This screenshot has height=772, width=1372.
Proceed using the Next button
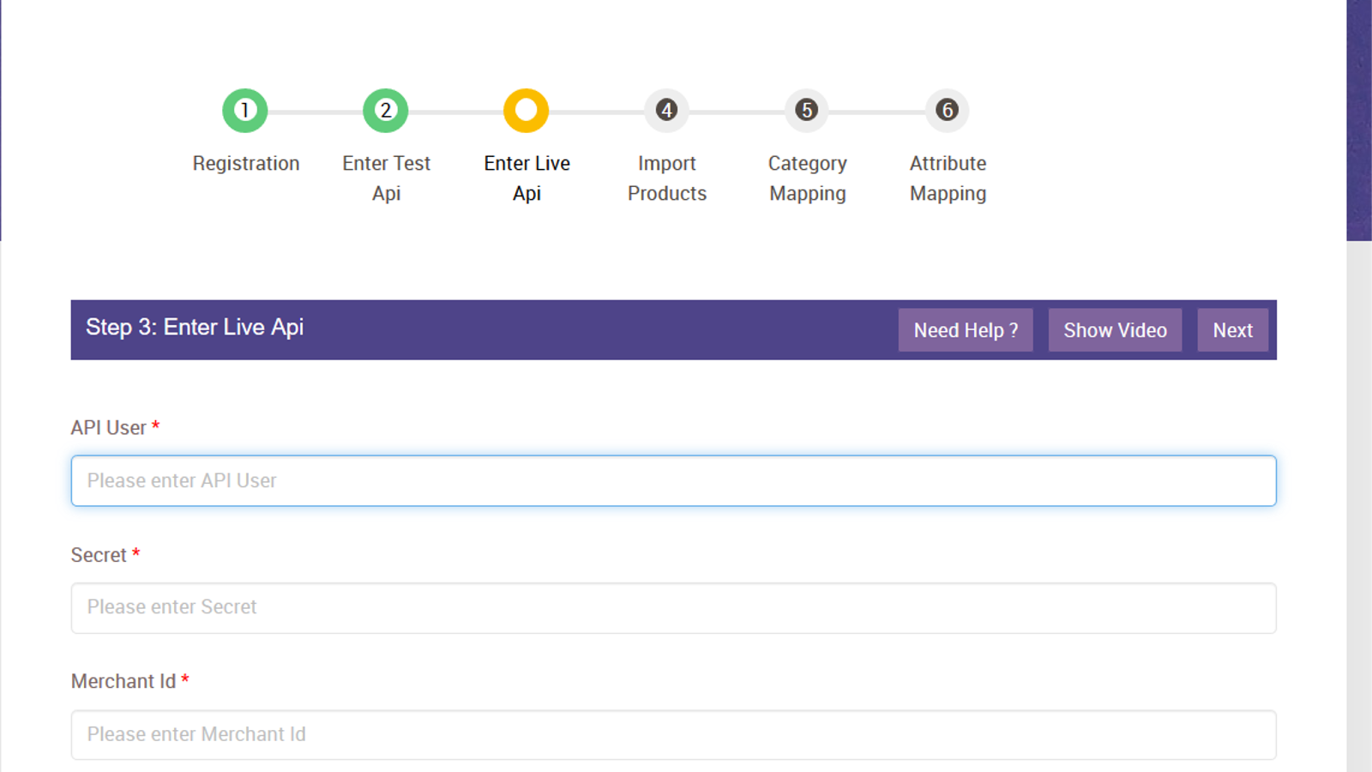pyautogui.click(x=1232, y=329)
